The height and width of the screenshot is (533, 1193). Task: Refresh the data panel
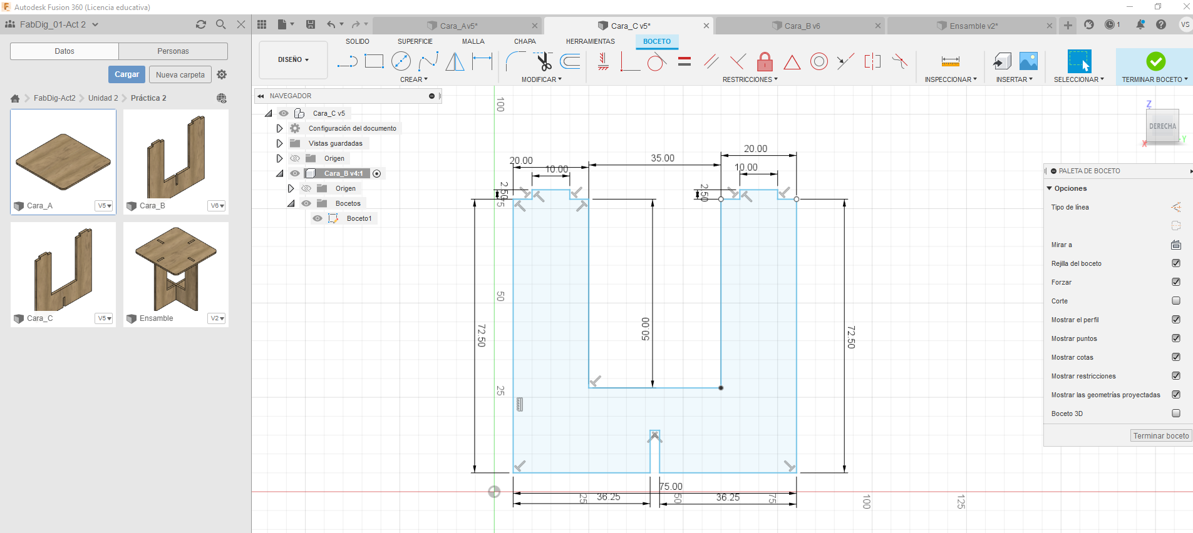pos(201,24)
